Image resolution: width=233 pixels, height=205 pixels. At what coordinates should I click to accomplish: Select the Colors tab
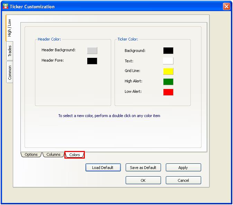(74, 155)
